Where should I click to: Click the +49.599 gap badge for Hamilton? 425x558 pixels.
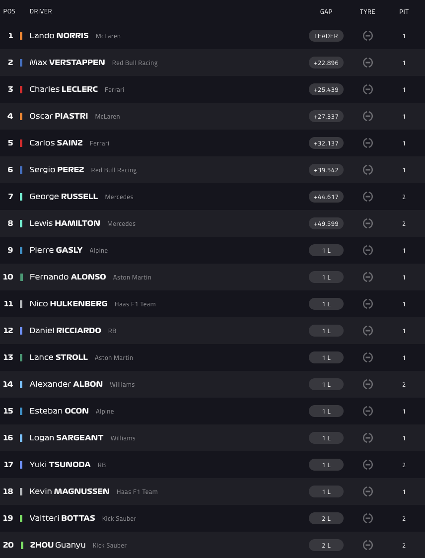pyautogui.click(x=326, y=223)
